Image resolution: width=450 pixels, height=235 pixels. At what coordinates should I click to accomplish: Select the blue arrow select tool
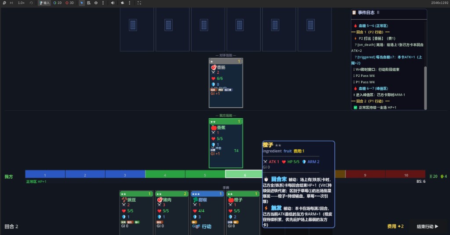(82, 3)
